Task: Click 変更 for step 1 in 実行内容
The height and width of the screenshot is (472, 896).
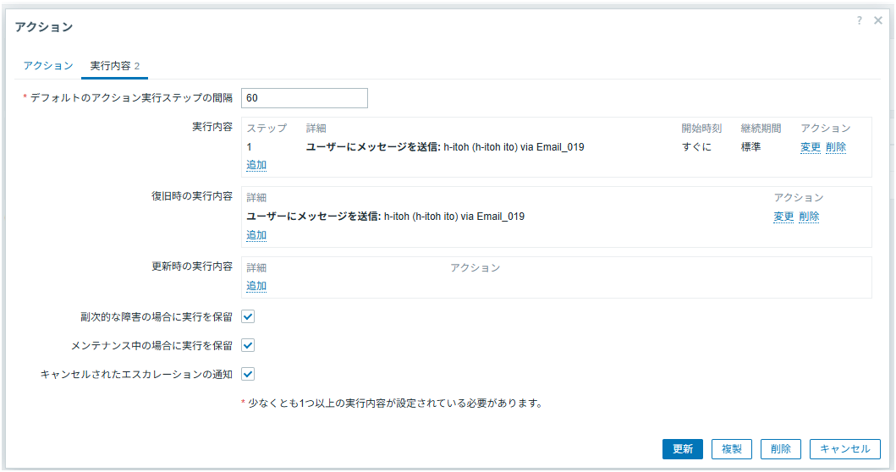Action: (x=810, y=147)
